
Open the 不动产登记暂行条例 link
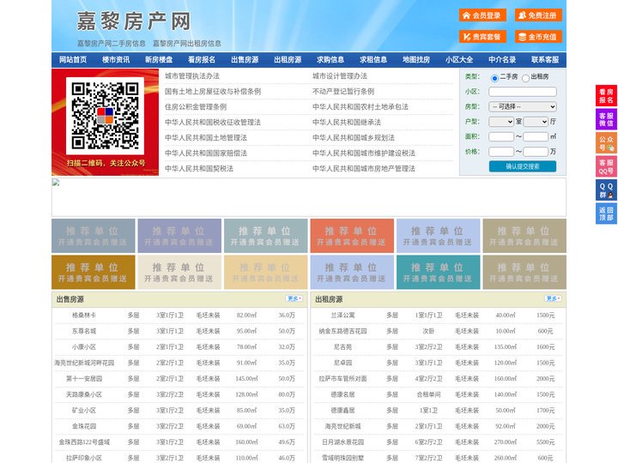(343, 92)
